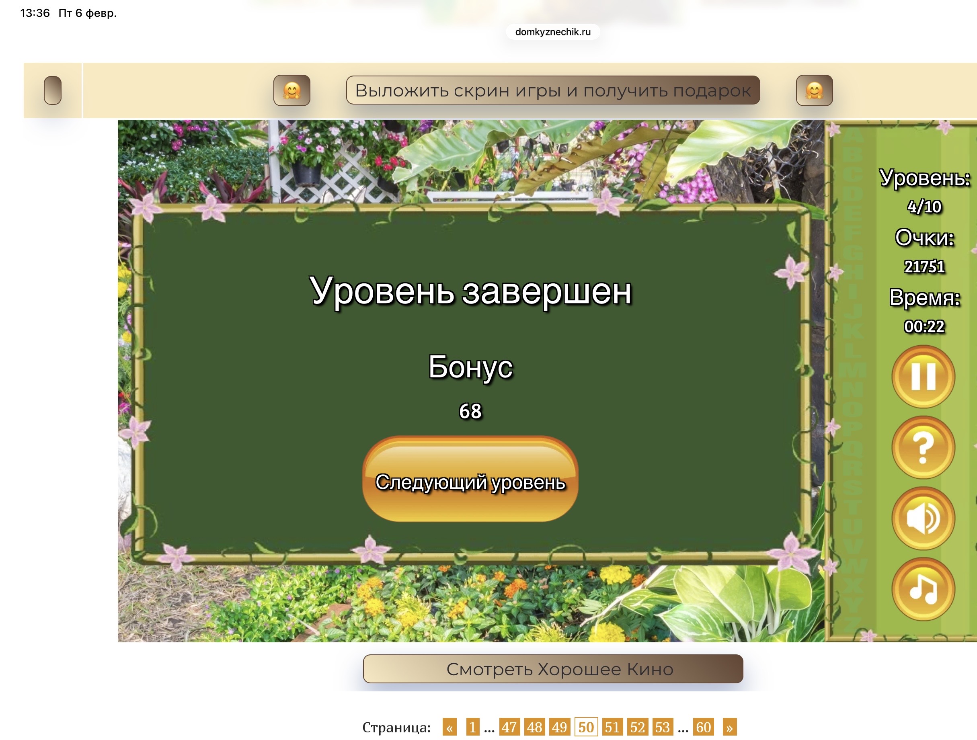Select current page 50
Screen dimensions: 977x740
586,727
